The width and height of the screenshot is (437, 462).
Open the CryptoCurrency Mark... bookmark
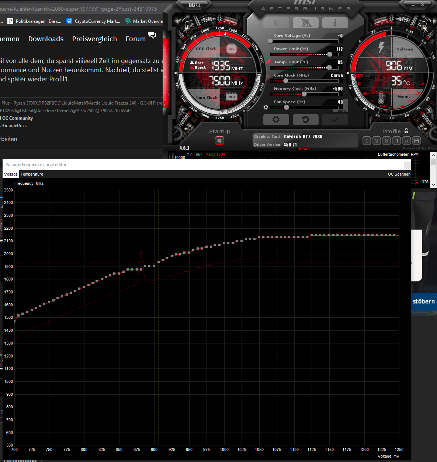(x=94, y=21)
